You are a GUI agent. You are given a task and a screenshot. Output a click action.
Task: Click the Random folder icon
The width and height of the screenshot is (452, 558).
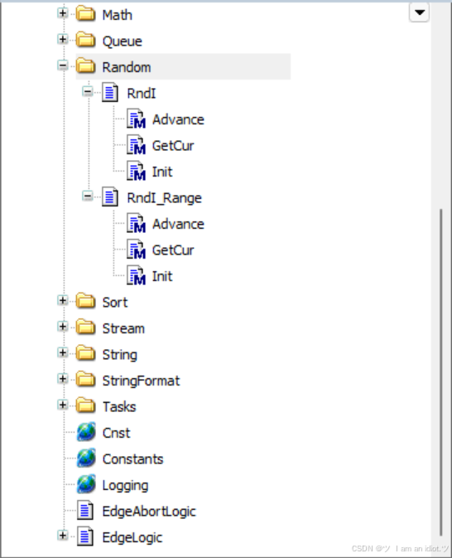point(85,66)
